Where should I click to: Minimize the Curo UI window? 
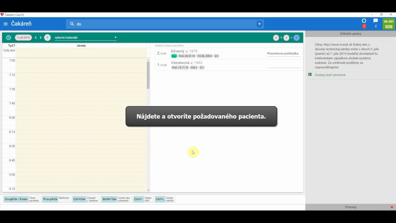372,15
